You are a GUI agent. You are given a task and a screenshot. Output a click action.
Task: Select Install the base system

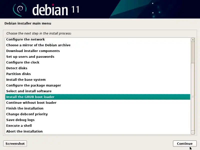point(98,79)
